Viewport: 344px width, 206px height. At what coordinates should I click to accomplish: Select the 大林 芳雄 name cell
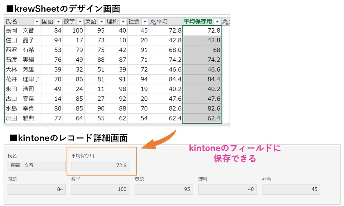(23, 70)
